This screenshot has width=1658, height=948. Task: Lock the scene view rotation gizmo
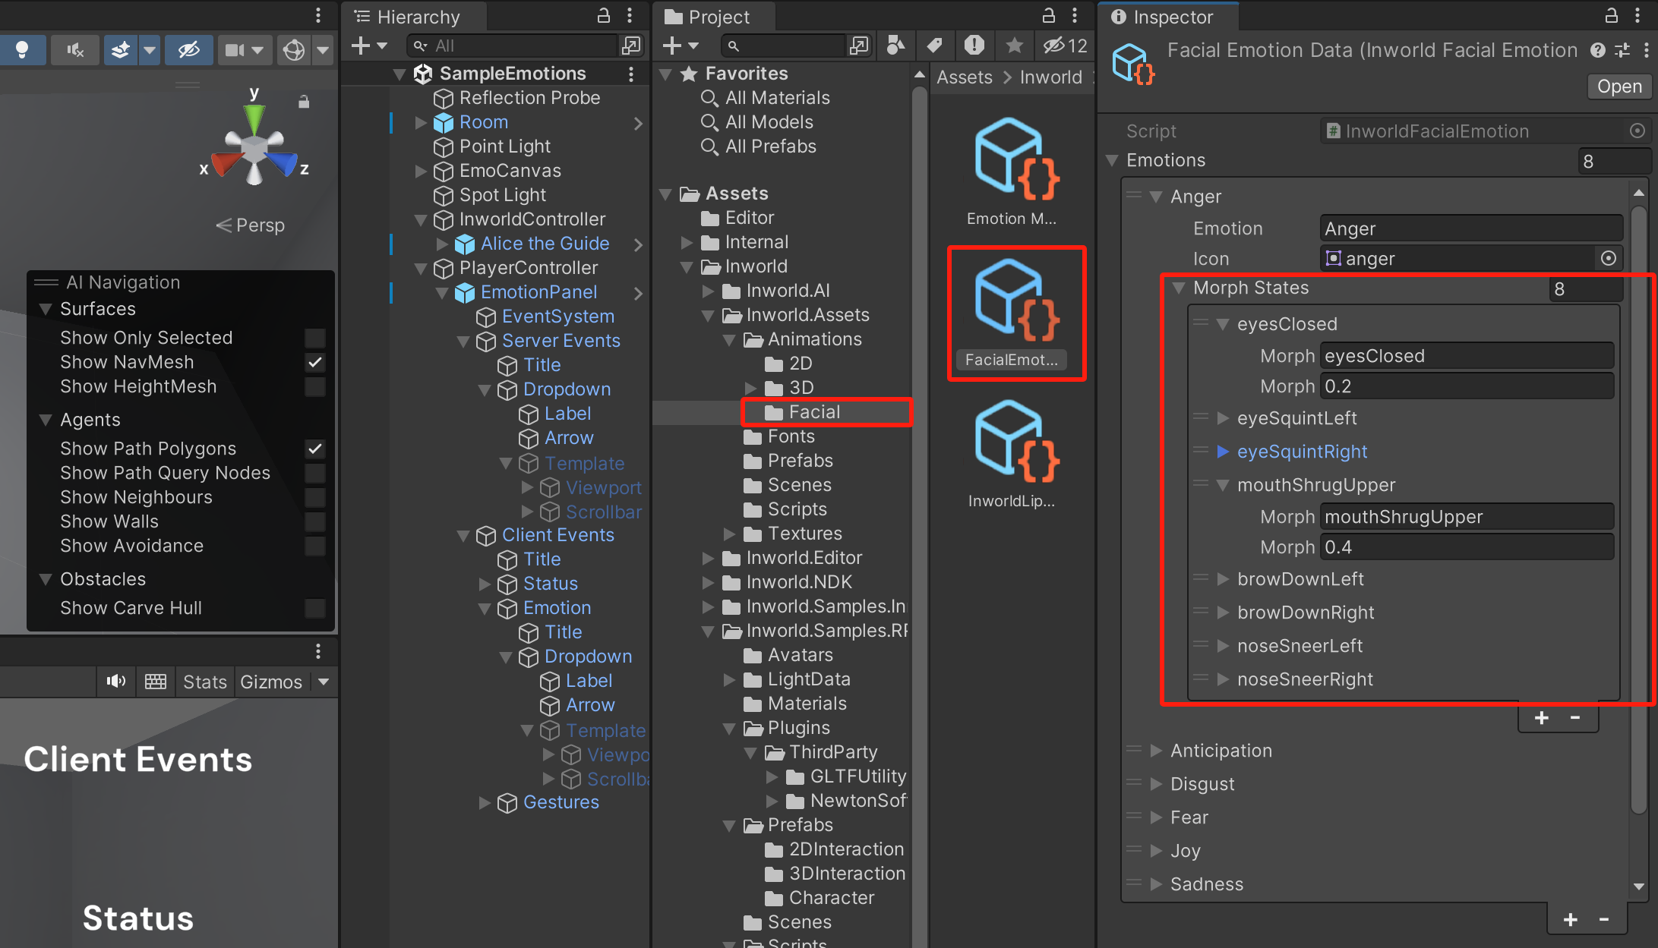304,102
